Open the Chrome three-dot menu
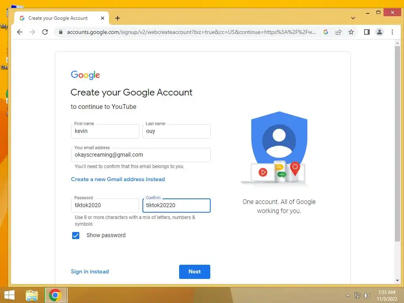404x303 pixels. pos(392,32)
